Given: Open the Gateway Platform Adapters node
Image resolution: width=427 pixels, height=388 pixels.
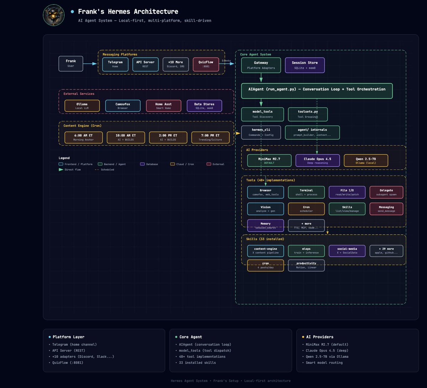Looking at the screenshot, I should pyautogui.click(x=261, y=65).
